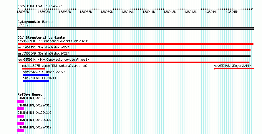
Task: Click the blue nsv5896647 variant bar
Action: (36, 75)
